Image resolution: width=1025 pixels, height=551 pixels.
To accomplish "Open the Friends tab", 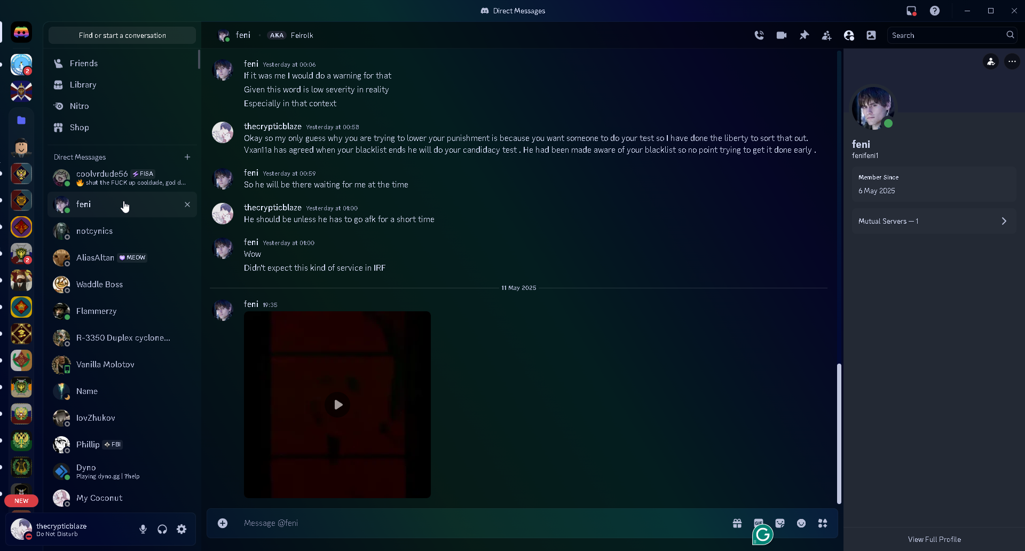I will point(84,63).
